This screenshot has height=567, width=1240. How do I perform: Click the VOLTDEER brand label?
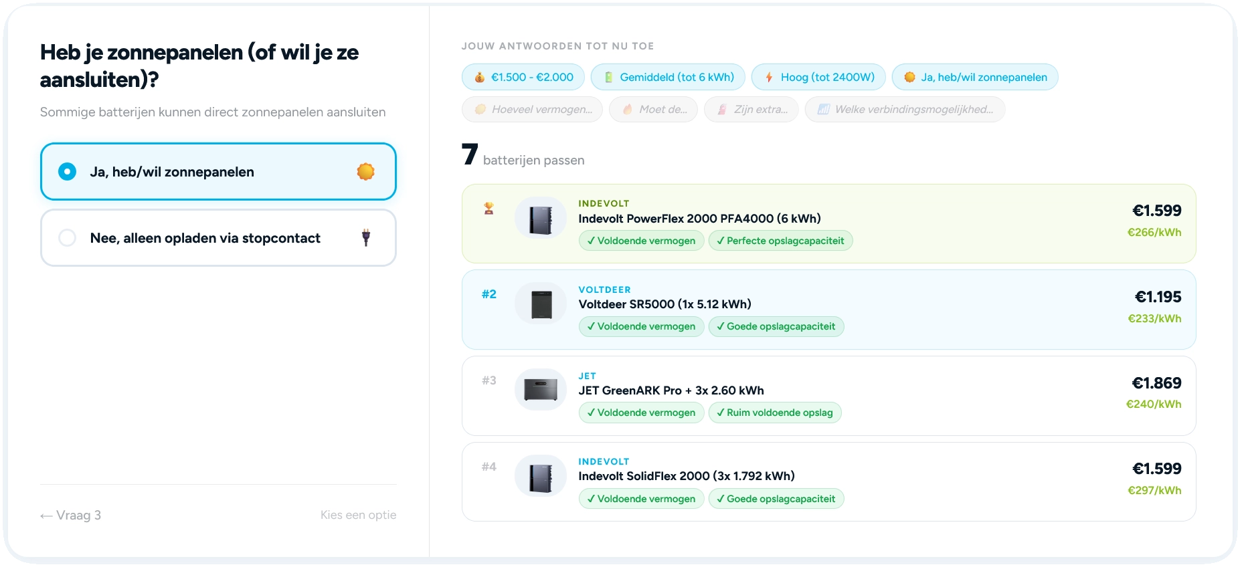[604, 290]
